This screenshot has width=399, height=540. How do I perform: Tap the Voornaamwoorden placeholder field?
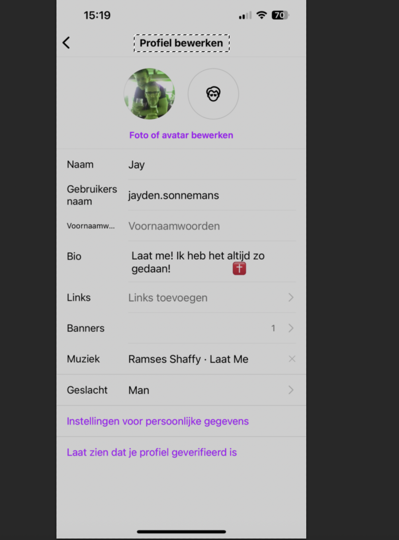212,226
